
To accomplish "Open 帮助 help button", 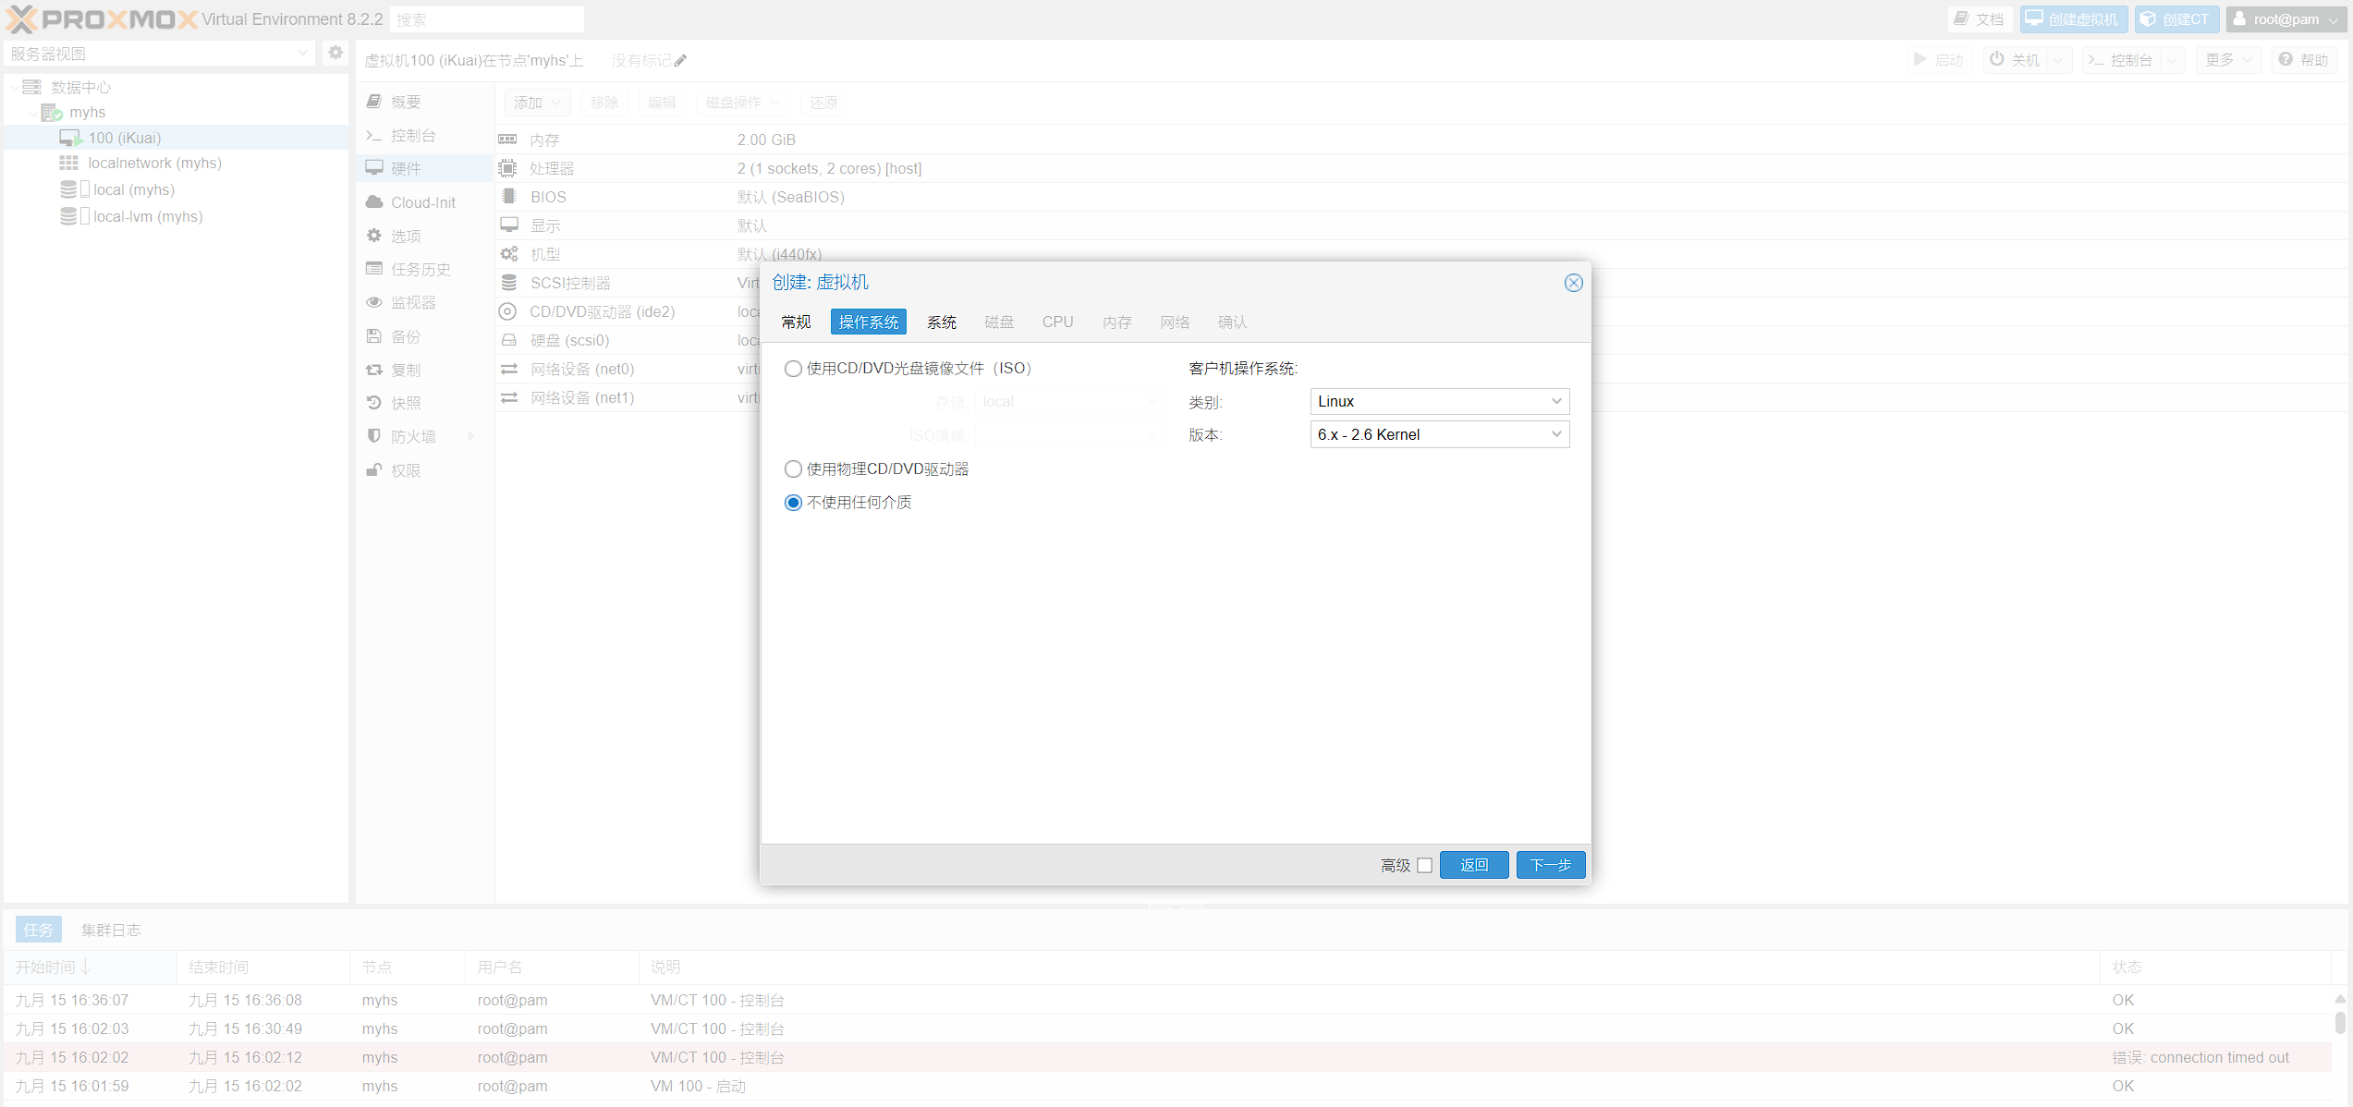I will click(2303, 60).
